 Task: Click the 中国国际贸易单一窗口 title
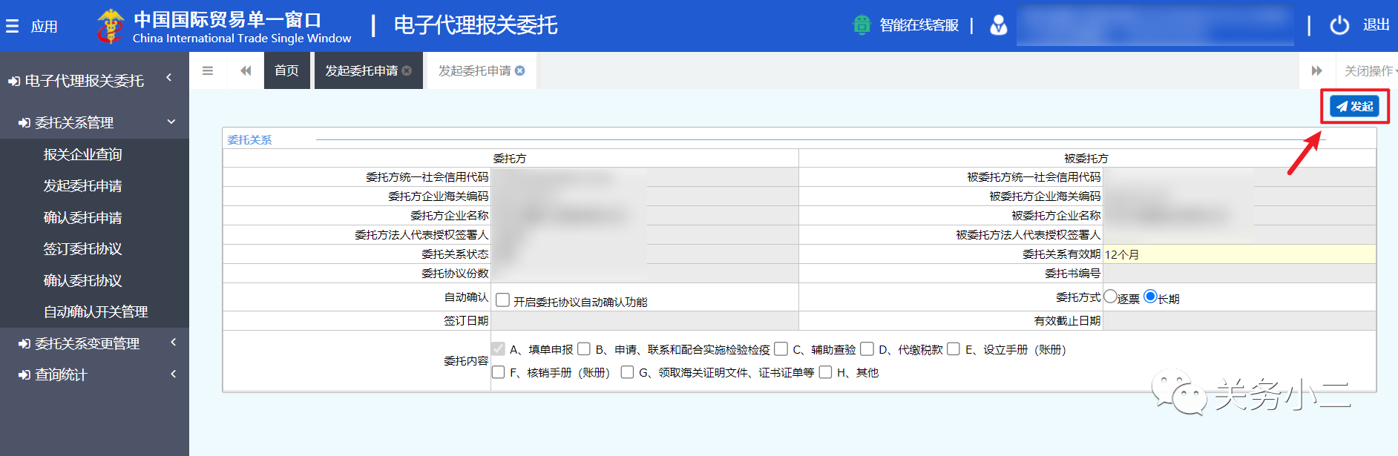point(227,19)
